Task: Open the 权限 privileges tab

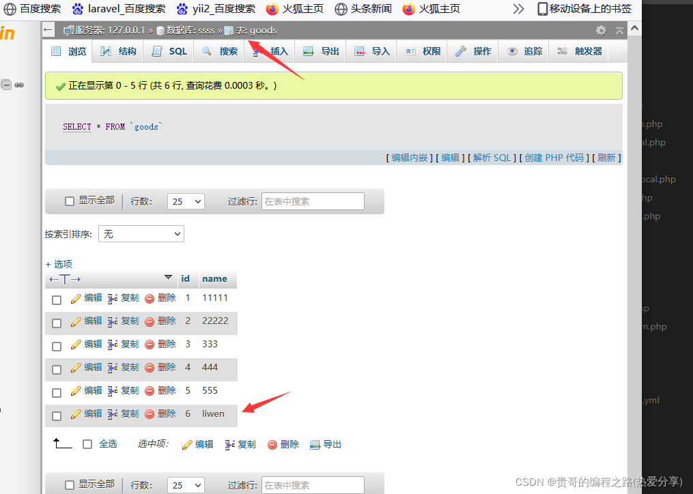Action: 423,51
